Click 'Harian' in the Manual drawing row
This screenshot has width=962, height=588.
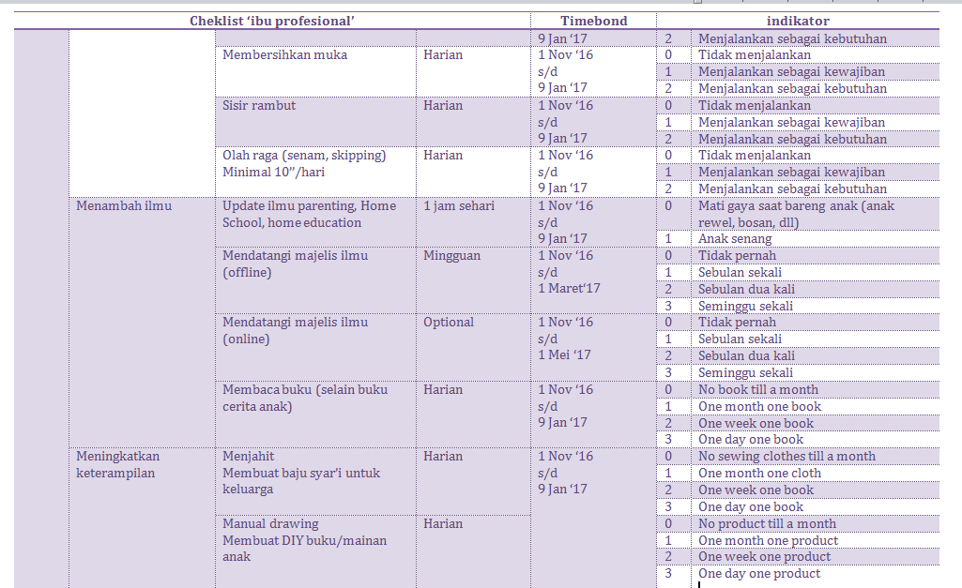443,524
